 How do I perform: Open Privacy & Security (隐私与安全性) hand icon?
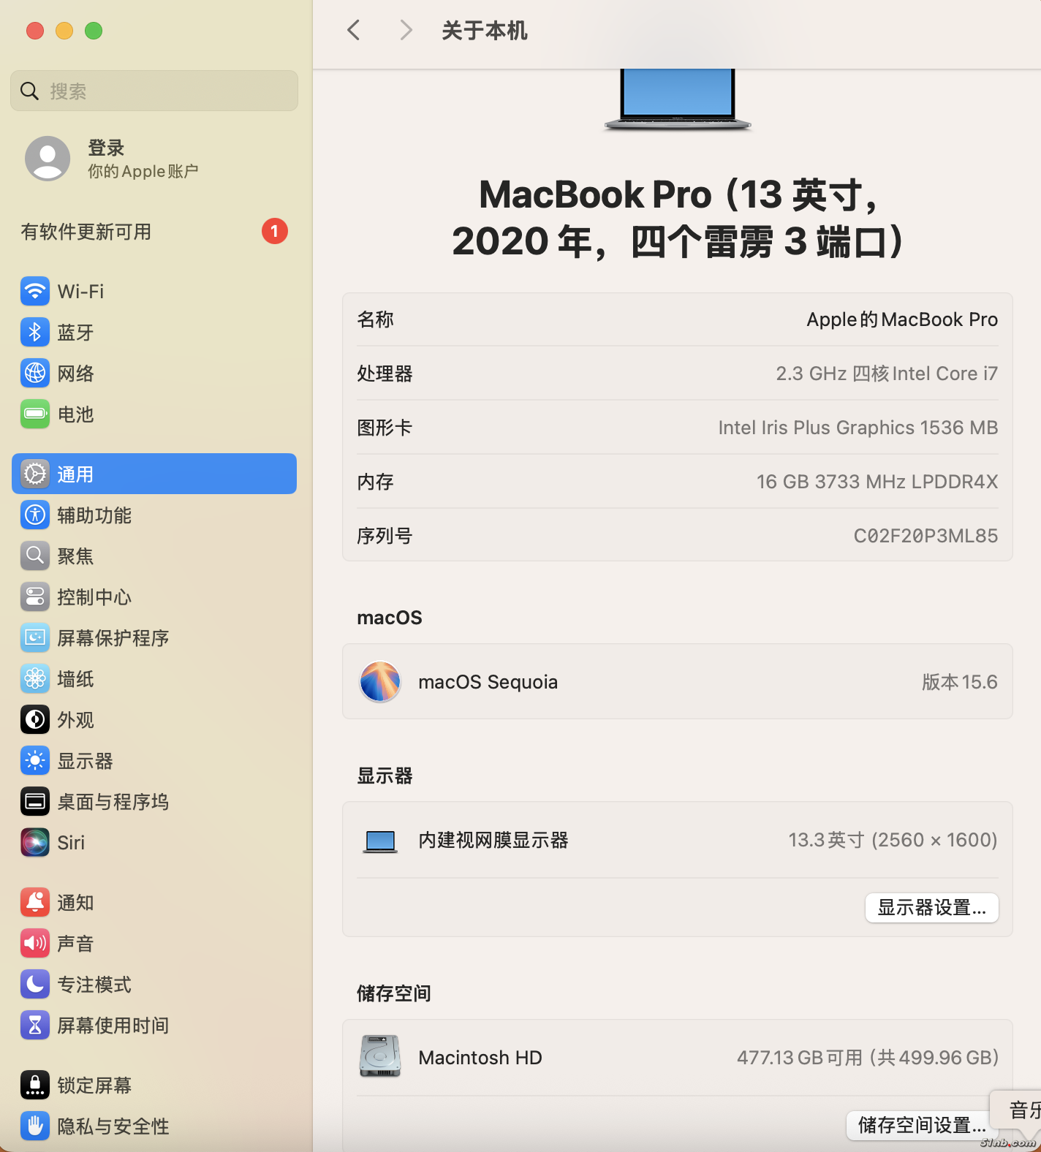point(35,1126)
